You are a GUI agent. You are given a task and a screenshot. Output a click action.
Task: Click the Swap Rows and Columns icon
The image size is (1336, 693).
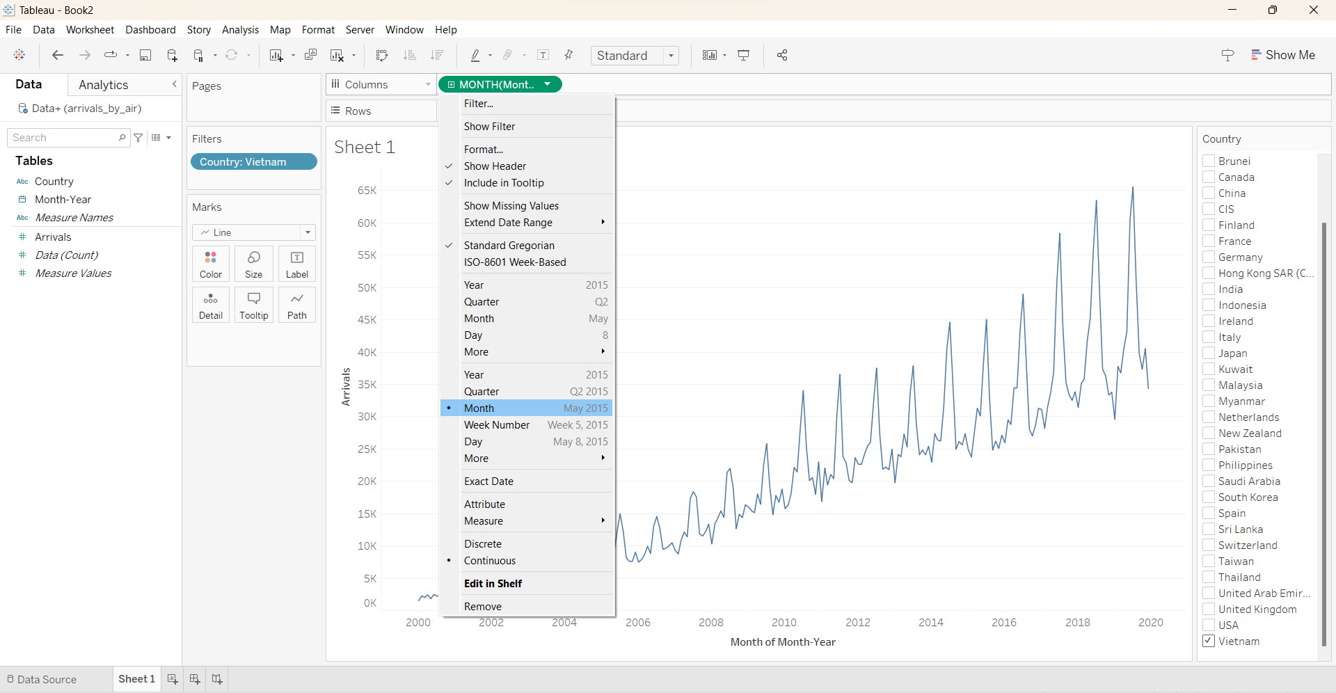[x=381, y=56]
